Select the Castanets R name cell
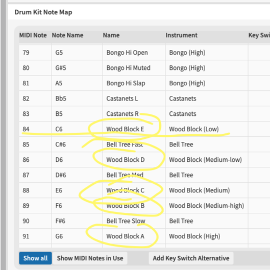Screen dimensions: 270x270 tap(134, 114)
